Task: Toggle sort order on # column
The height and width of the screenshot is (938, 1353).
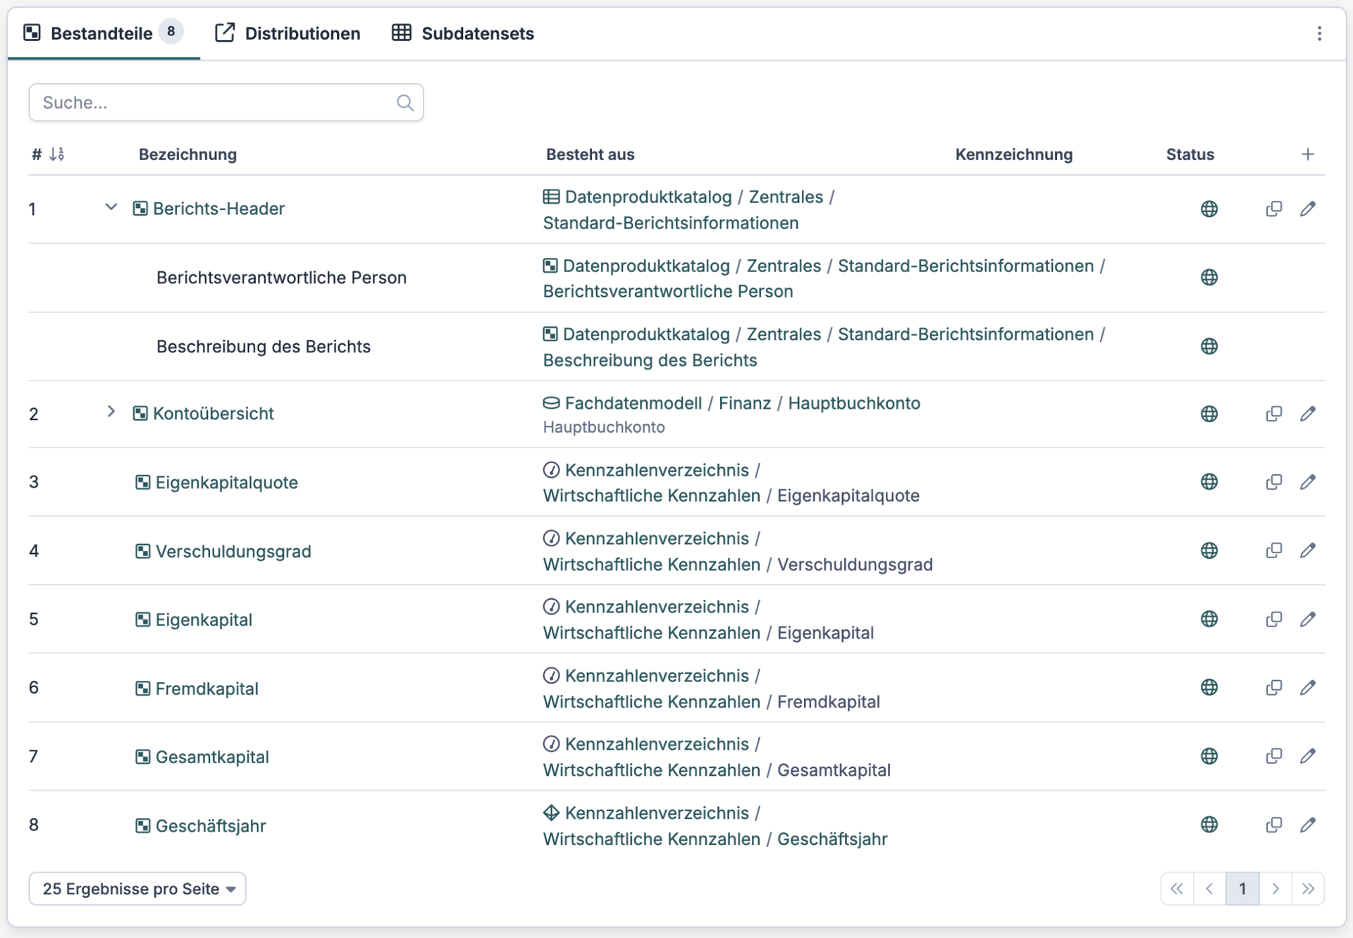Action: (56, 154)
